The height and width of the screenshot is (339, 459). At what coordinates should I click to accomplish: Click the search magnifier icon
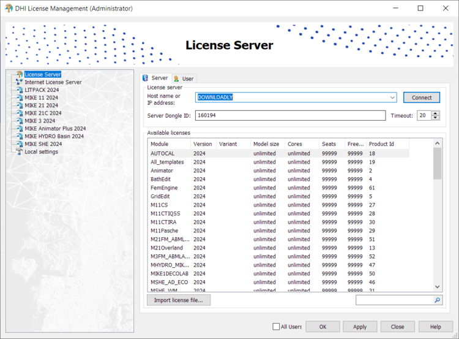tap(437, 300)
